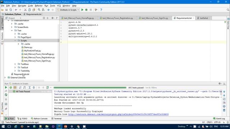
Task: Switch to lastfailed editor tab
Action: point(204,18)
